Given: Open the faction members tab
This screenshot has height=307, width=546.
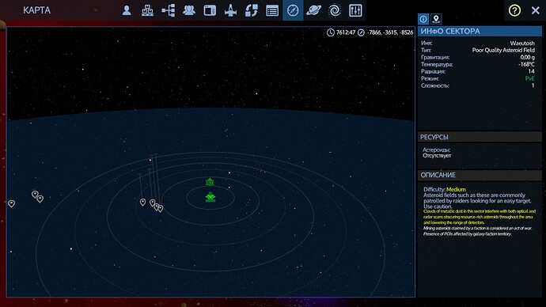Looking at the screenshot, I should (x=189, y=10).
